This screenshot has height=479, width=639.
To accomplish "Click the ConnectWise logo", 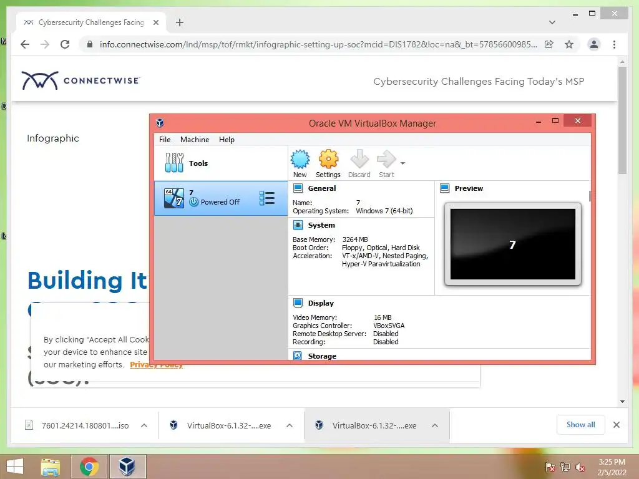I will [x=80, y=80].
